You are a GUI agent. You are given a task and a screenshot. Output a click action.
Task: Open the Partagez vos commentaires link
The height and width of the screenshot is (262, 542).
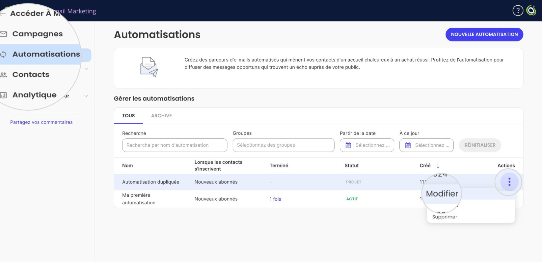pos(41,122)
